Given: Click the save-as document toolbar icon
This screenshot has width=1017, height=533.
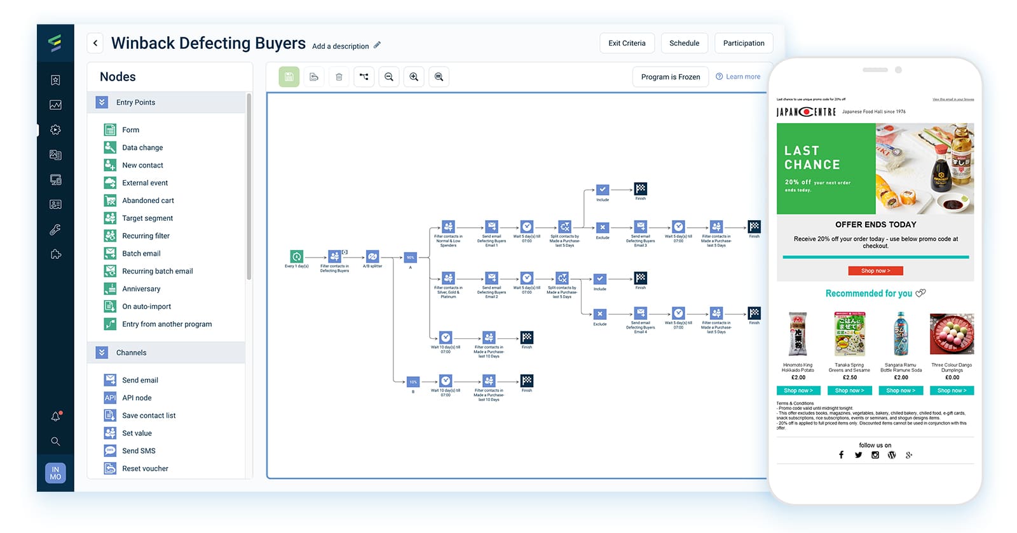Looking at the screenshot, I should click(x=314, y=77).
